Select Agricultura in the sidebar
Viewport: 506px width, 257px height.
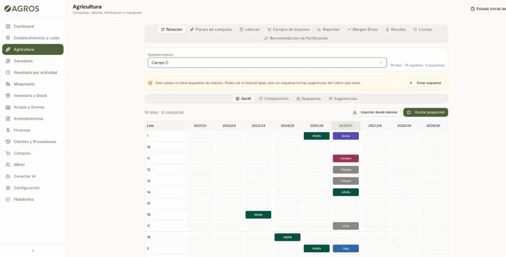point(33,49)
